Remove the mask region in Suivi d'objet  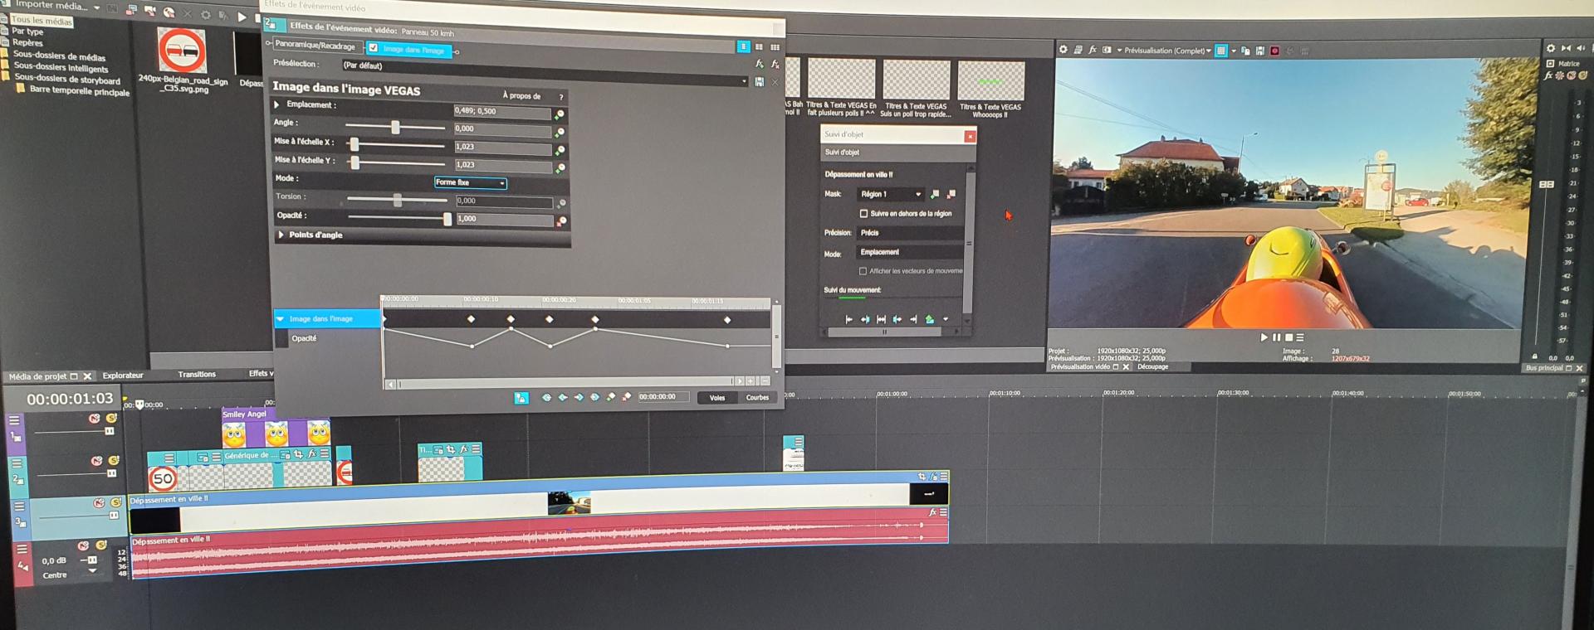[951, 194]
